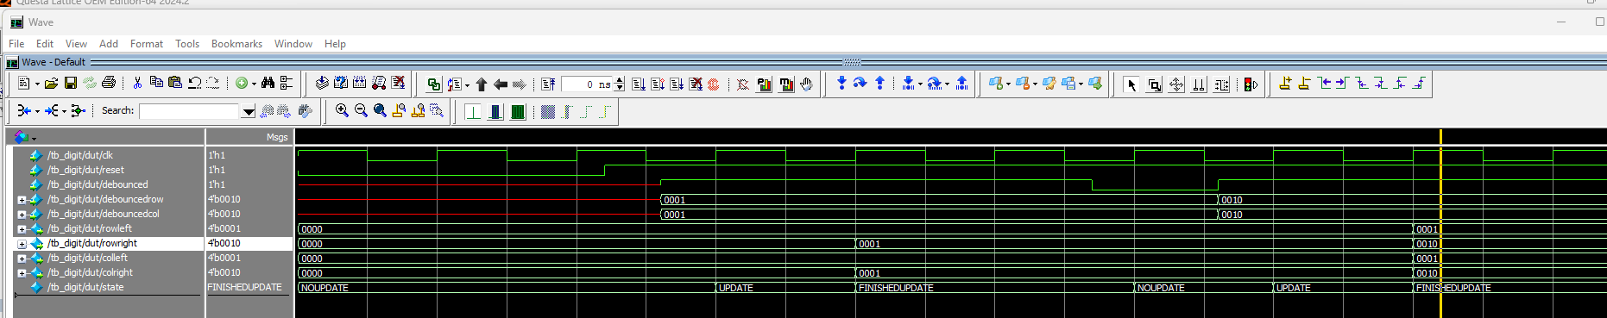Click the Msgs column header
1607x318 pixels.
tap(249, 137)
